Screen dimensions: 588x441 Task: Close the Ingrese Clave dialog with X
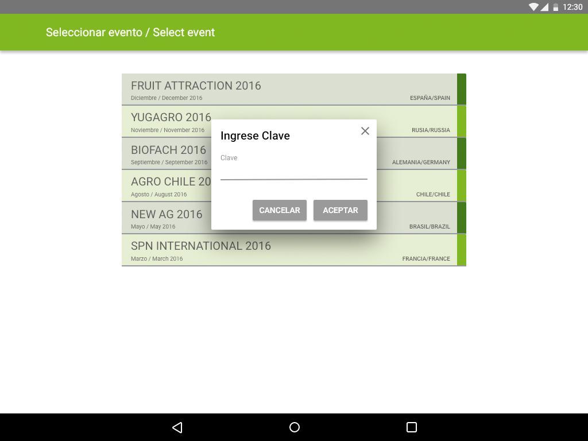pos(365,131)
